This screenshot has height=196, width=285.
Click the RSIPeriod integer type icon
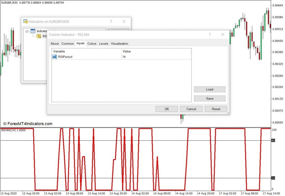tap(54, 57)
